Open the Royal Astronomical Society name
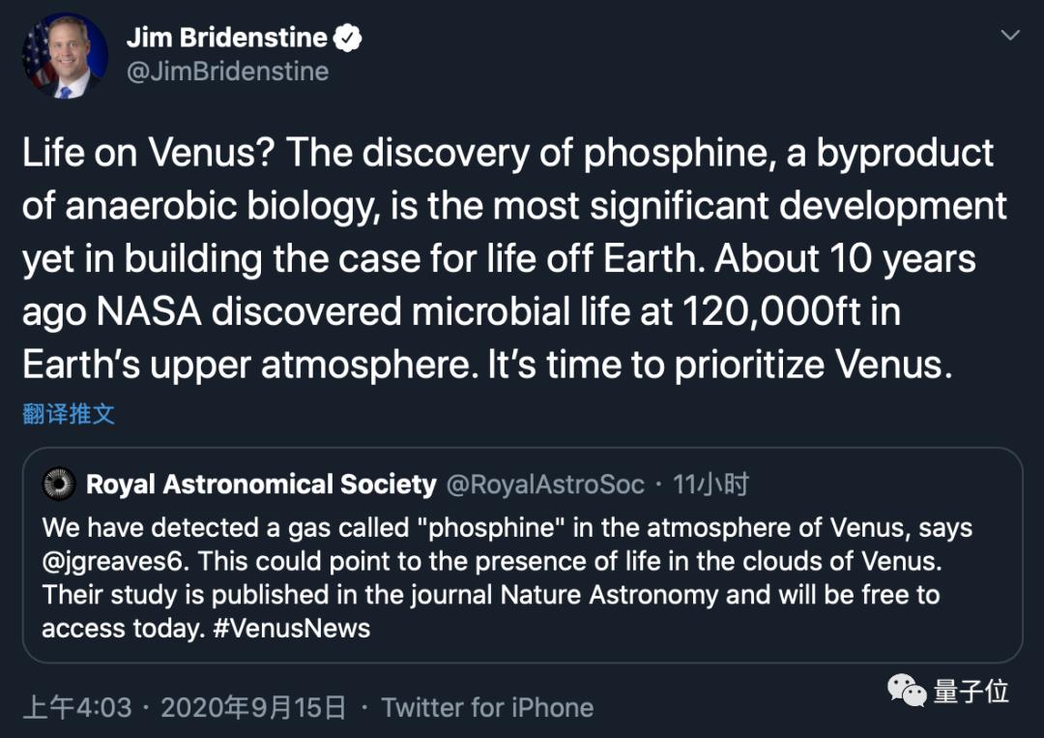This screenshot has height=738, width=1044. point(261,484)
